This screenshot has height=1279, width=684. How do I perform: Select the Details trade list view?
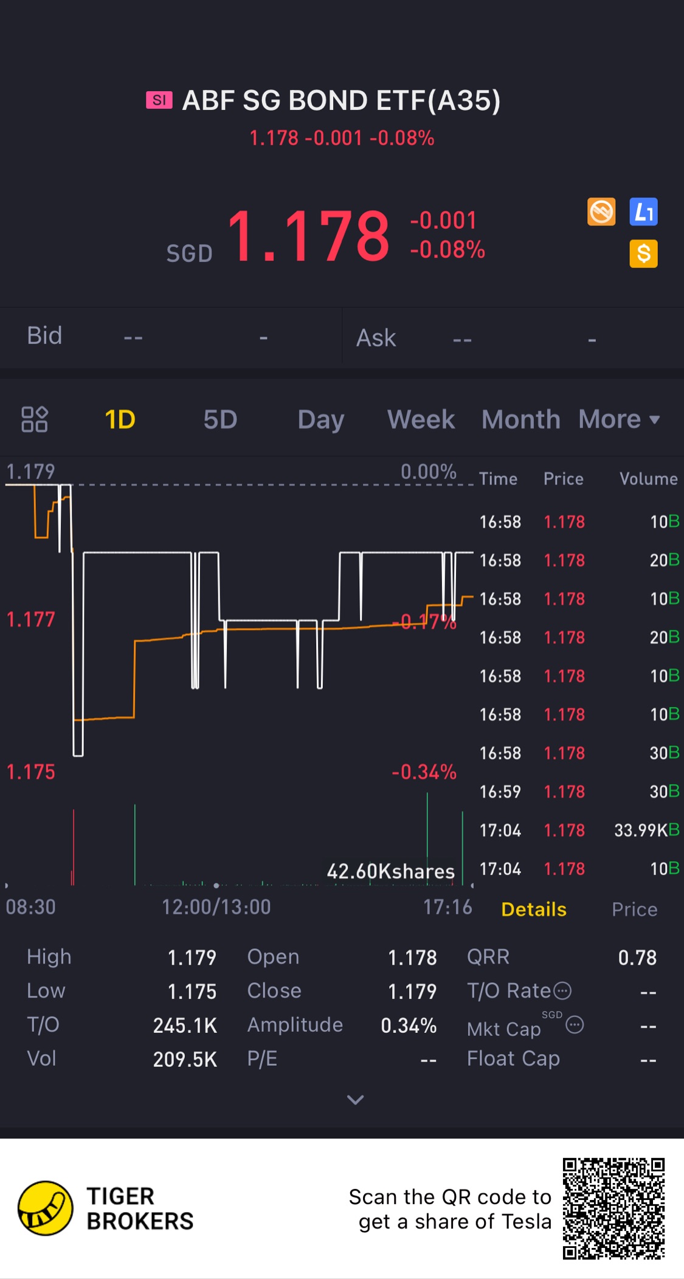(x=534, y=909)
